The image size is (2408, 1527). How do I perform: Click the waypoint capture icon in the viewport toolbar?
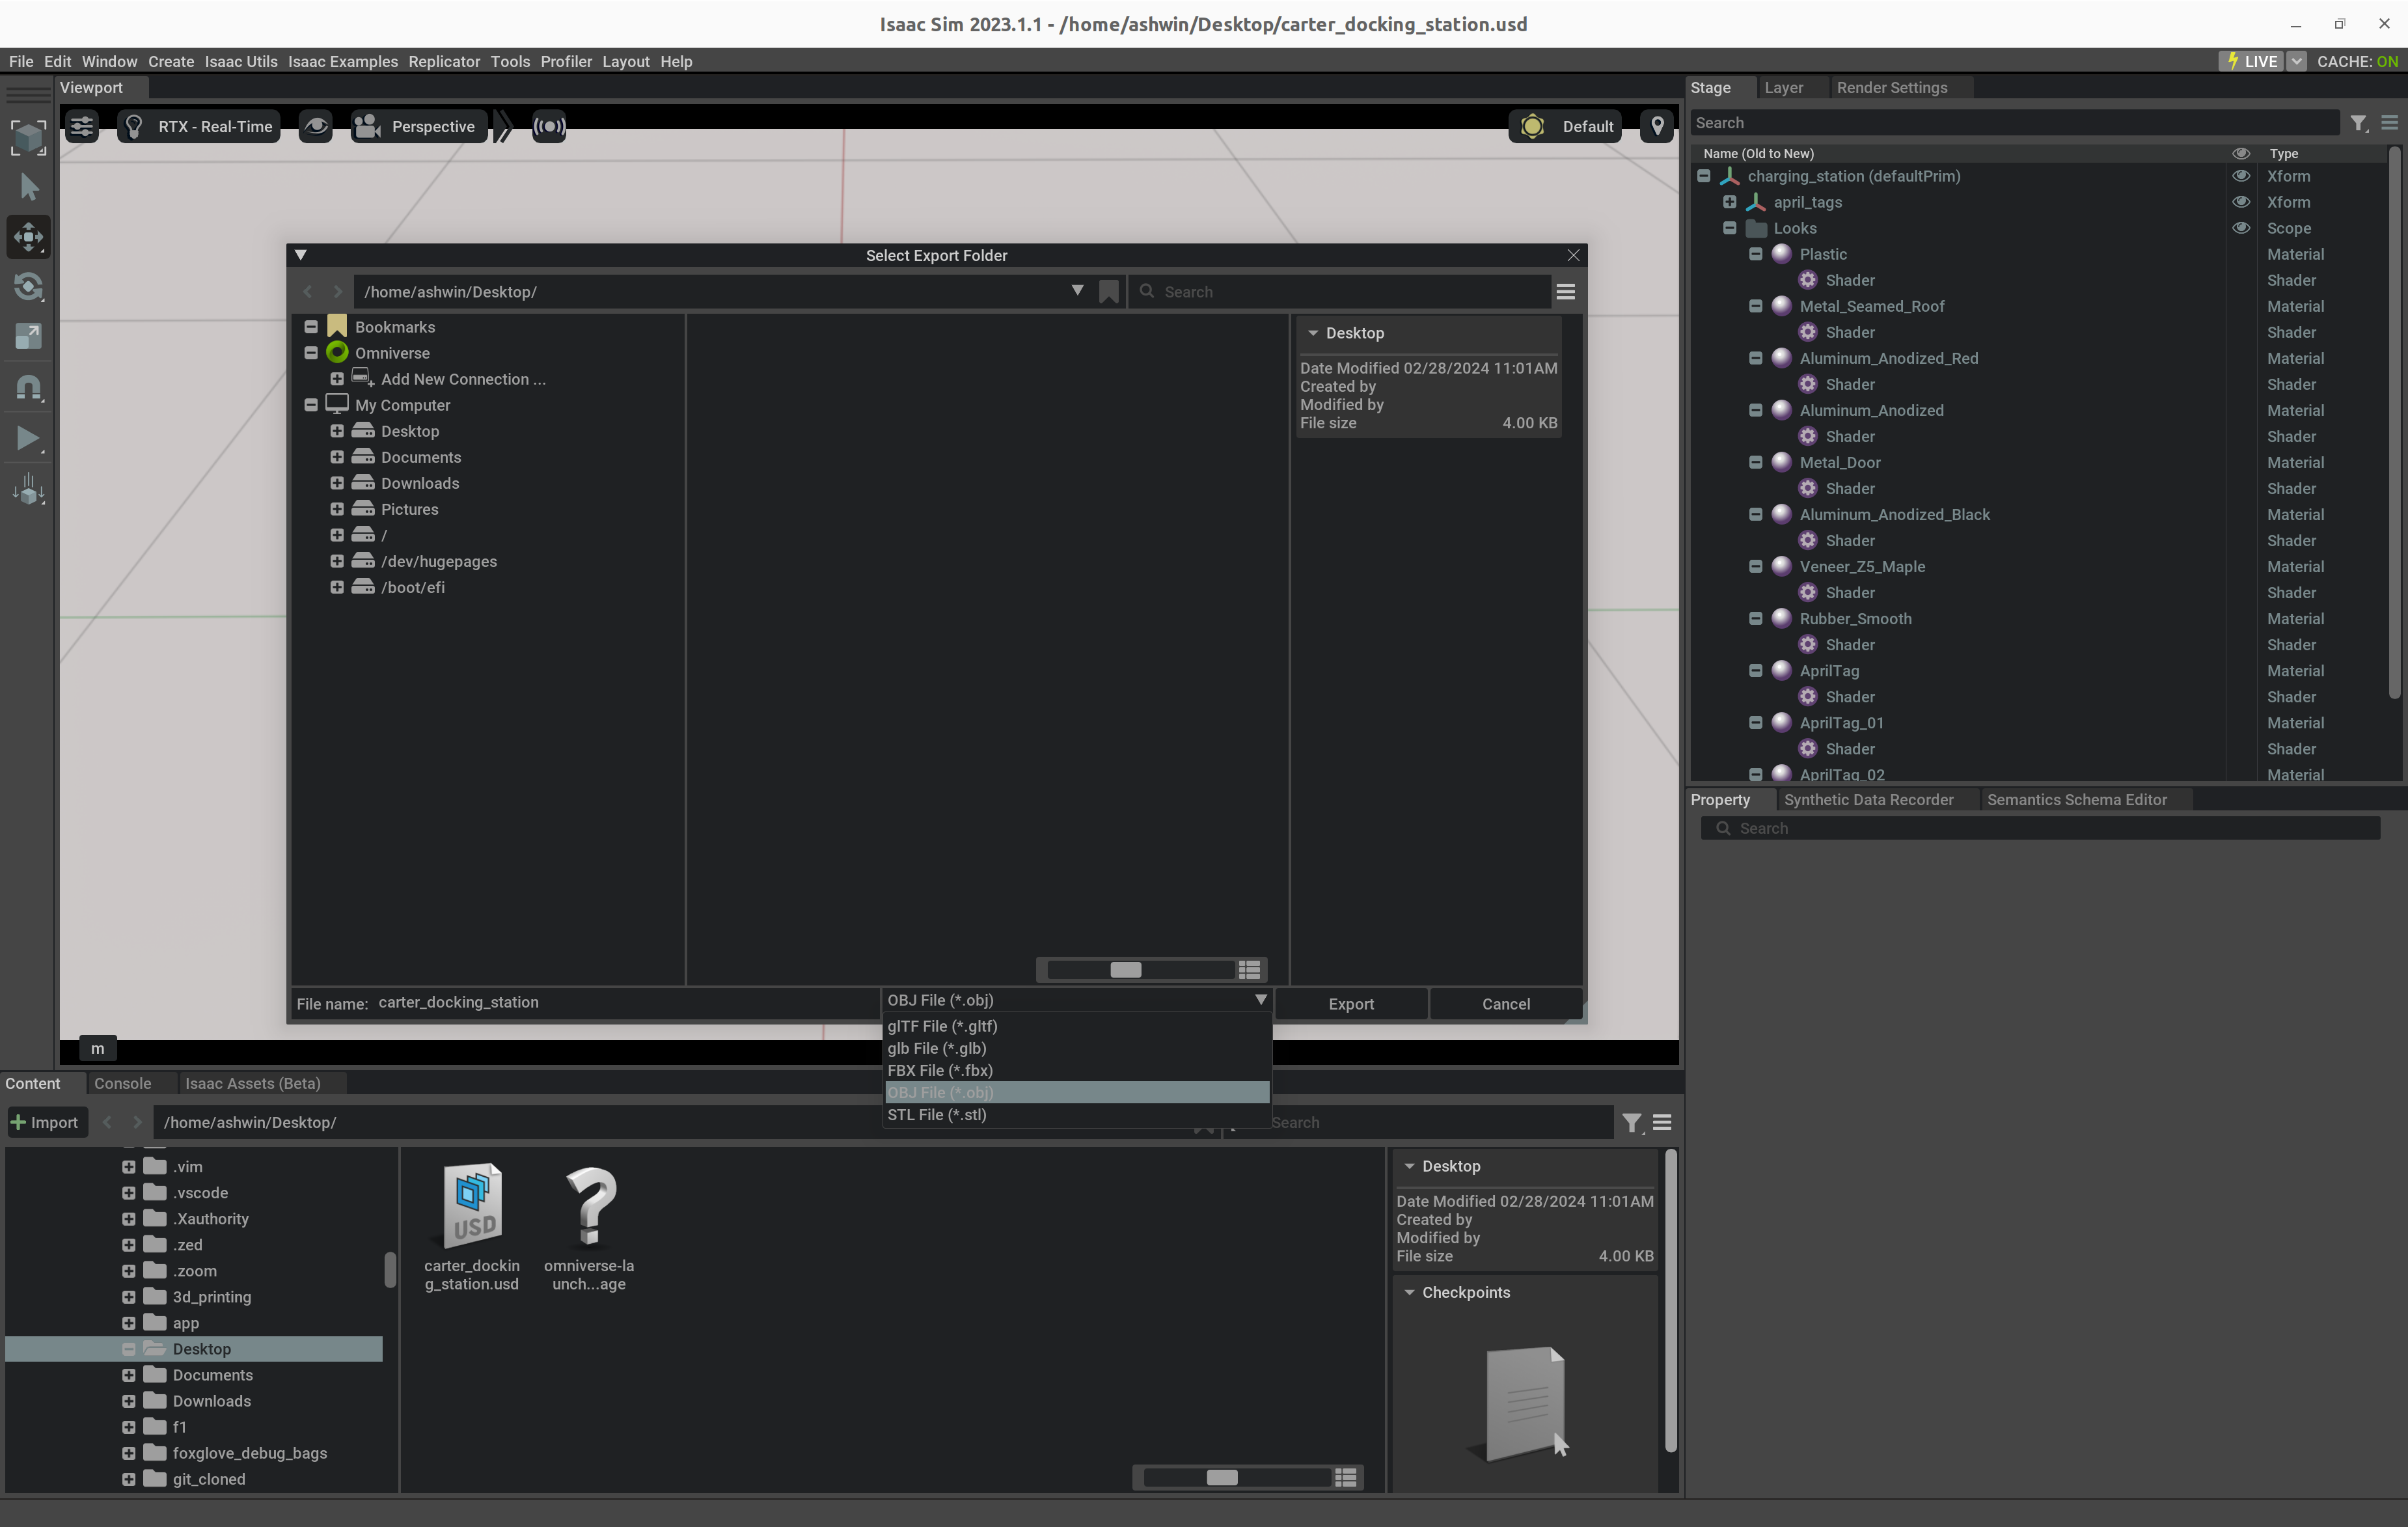pos(1656,126)
